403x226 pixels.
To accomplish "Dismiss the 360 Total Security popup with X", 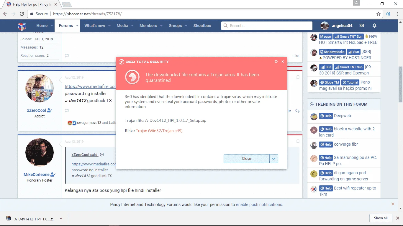I will point(283,62).
